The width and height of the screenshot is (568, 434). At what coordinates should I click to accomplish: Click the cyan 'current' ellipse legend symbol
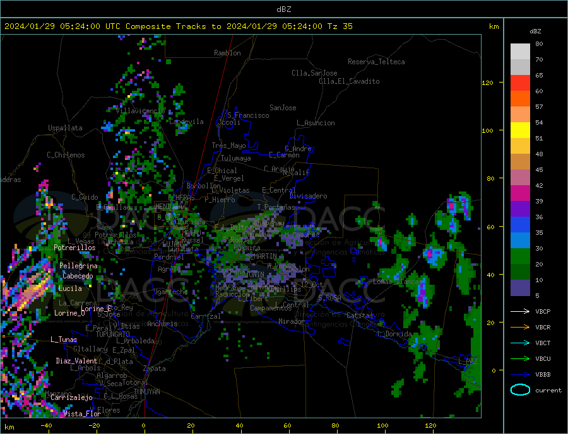pos(520,390)
